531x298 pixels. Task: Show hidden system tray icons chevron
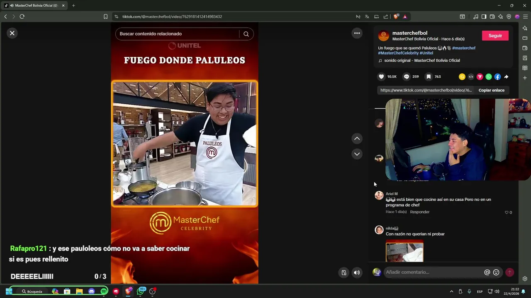click(451, 291)
